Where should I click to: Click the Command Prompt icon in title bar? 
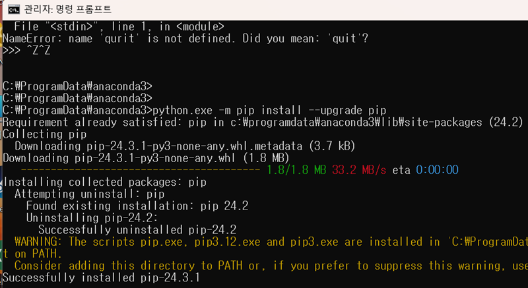pyautogui.click(x=11, y=9)
